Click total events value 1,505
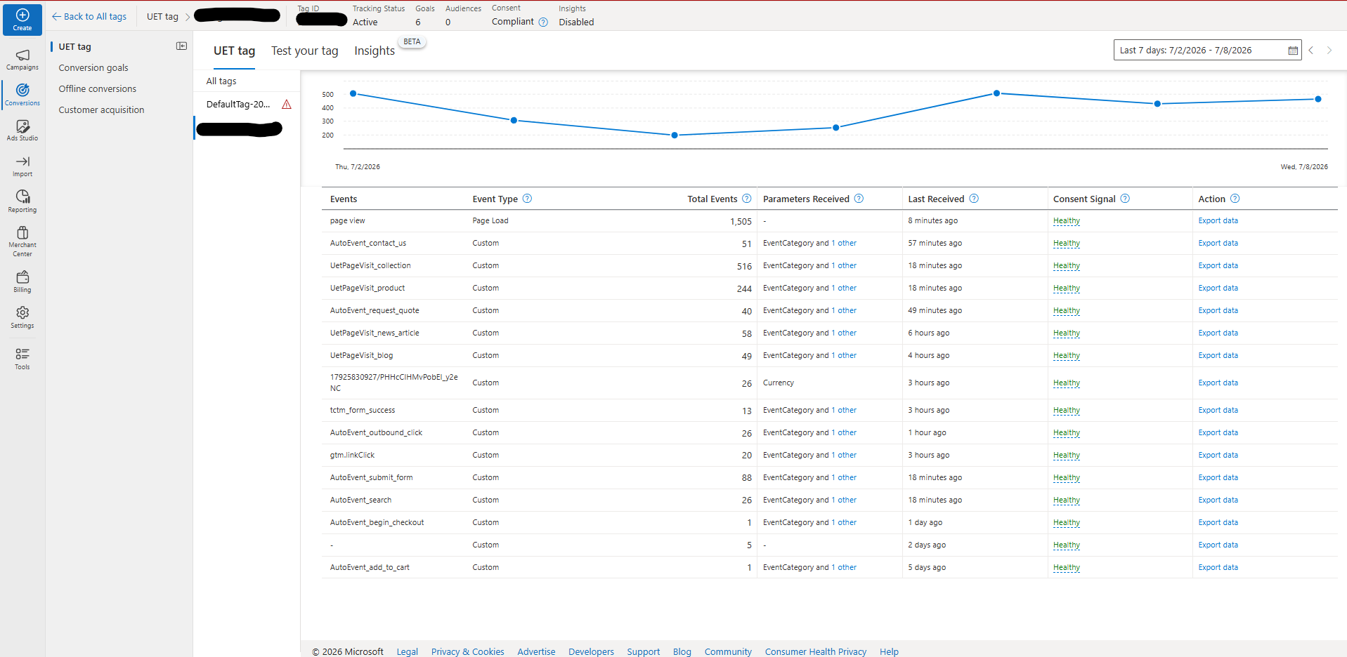 pos(741,221)
